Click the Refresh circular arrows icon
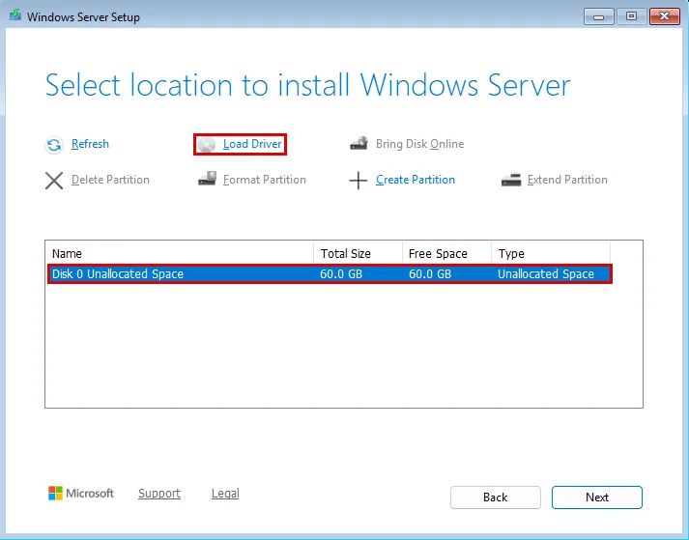 (53, 145)
